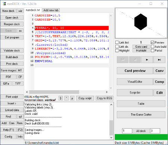Click the Comp button
Screen dimensions: 168x145
point(159,82)
